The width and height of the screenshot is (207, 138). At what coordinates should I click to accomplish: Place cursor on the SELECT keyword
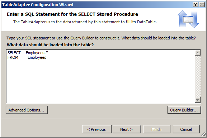(x=14, y=53)
